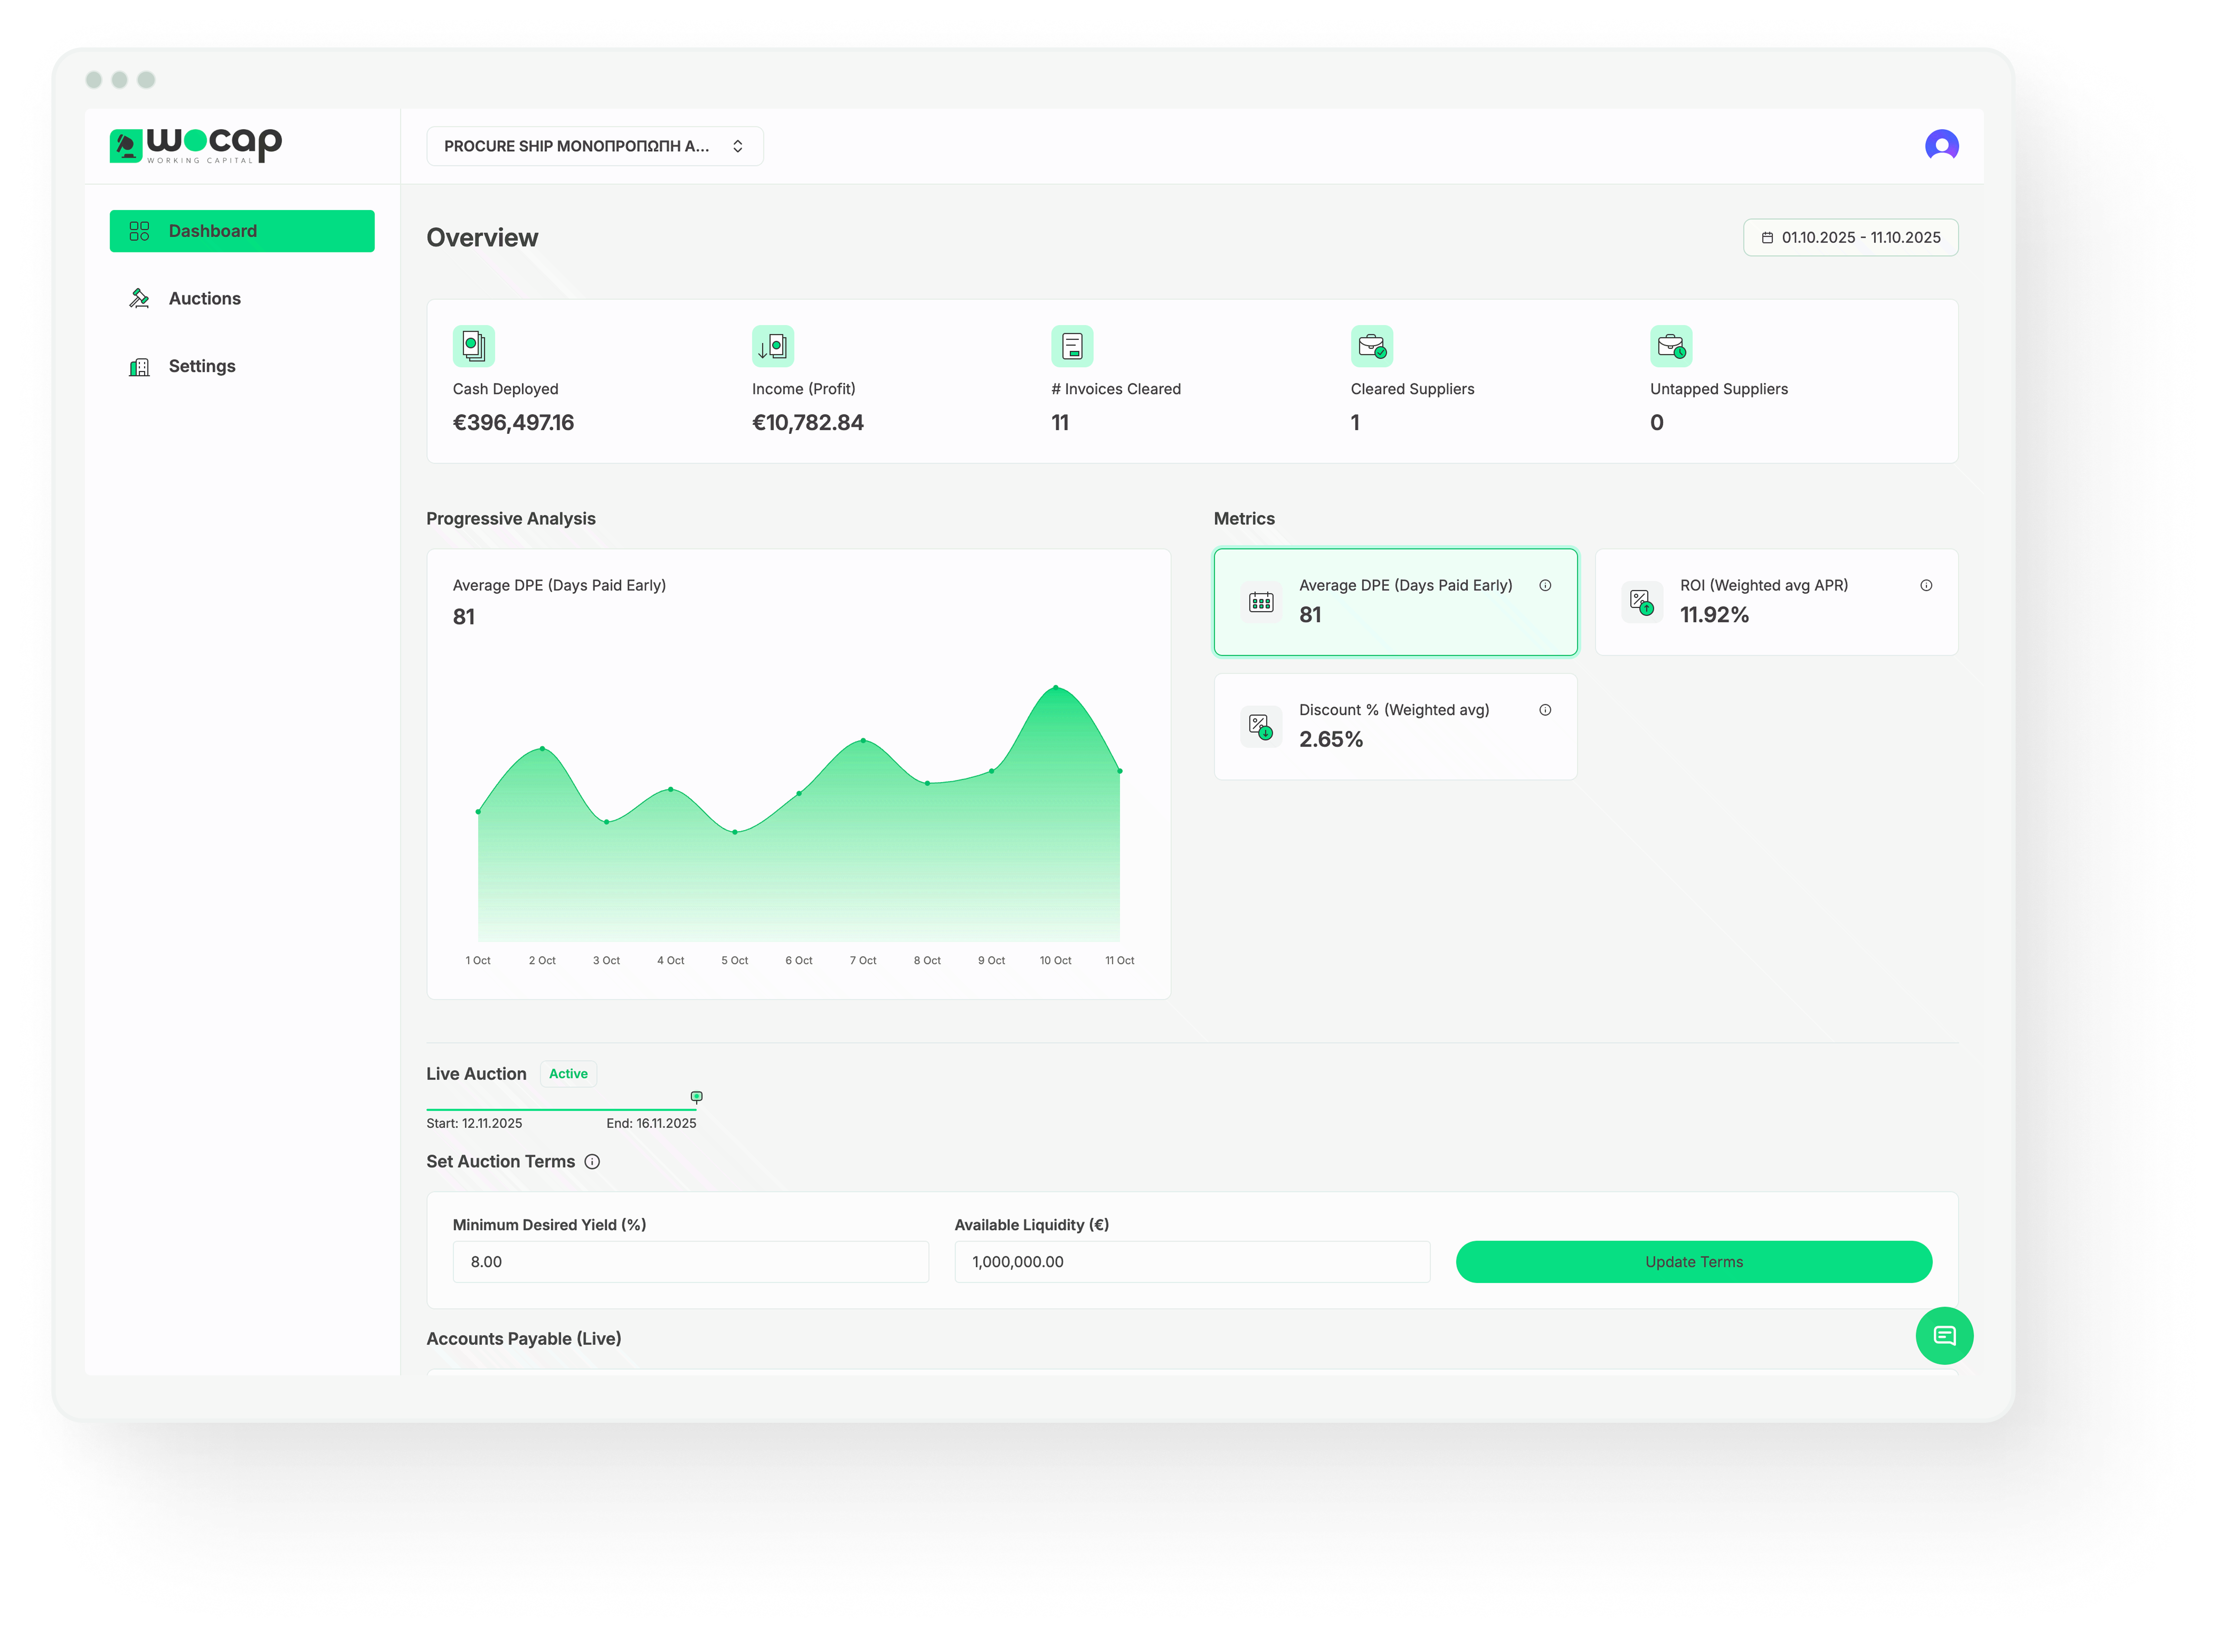Click the Minimum Desired Yield input field
The width and height of the screenshot is (2231, 1652).
(690, 1262)
